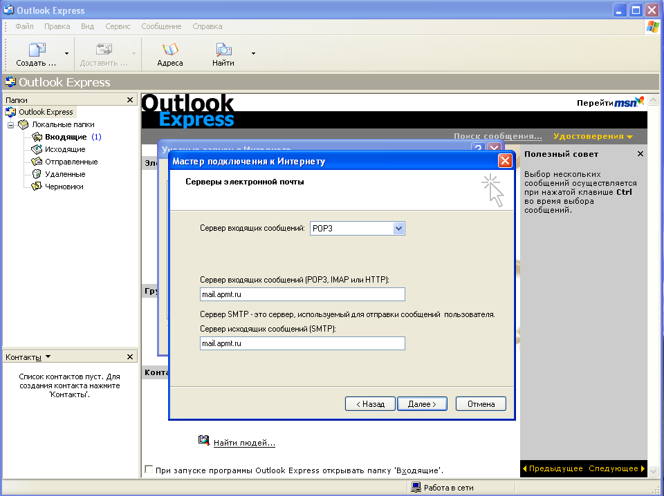Open the Find dropdown arrow
Screen dimensions: 664x496
click(253, 54)
